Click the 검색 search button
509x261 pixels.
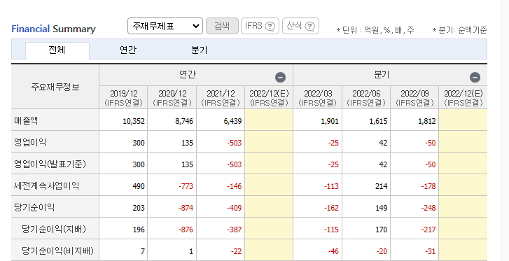coord(222,26)
